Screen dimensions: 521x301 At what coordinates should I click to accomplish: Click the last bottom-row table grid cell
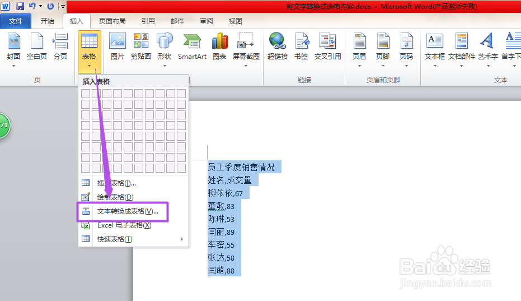(x=181, y=168)
